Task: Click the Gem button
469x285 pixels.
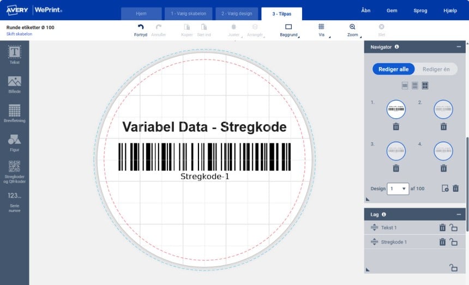Action: (x=392, y=10)
